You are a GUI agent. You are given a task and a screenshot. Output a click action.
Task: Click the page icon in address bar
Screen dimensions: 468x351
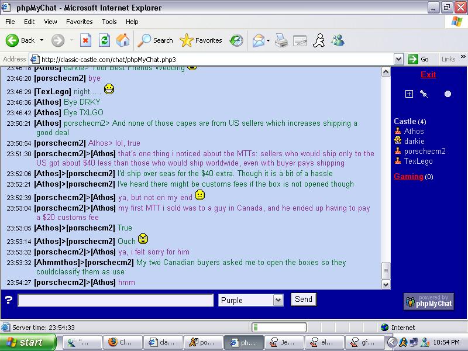point(35,59)
